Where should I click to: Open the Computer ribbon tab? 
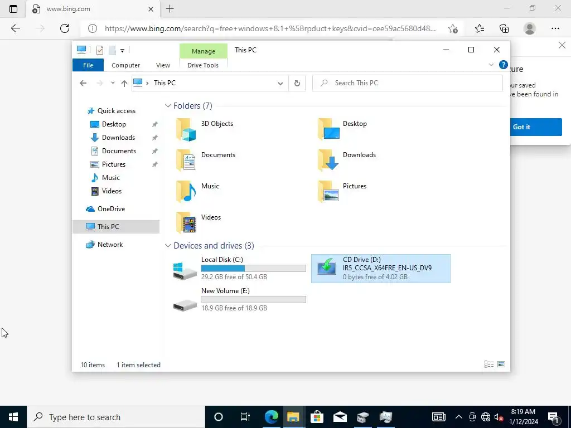(125, 65)
